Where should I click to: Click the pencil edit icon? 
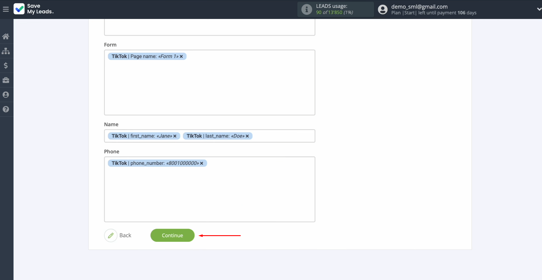pos(111,235)
